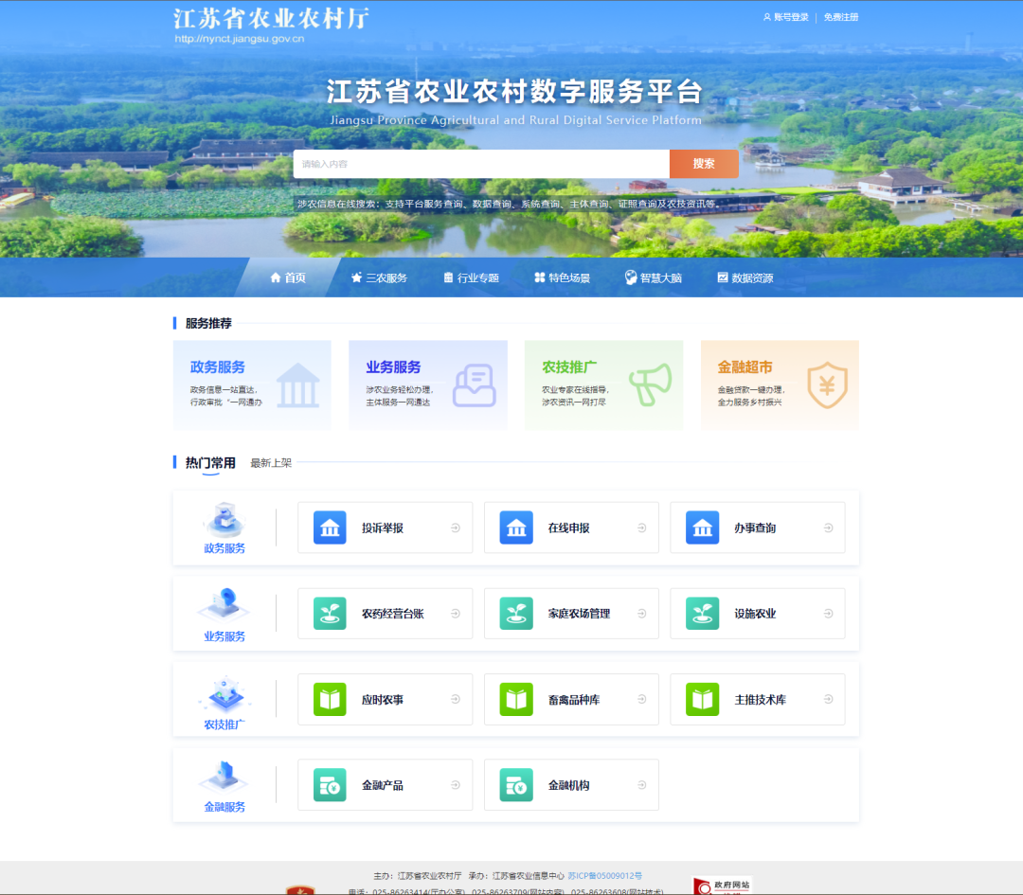Click the arrow beside 在线申报

tap(642, 528)
